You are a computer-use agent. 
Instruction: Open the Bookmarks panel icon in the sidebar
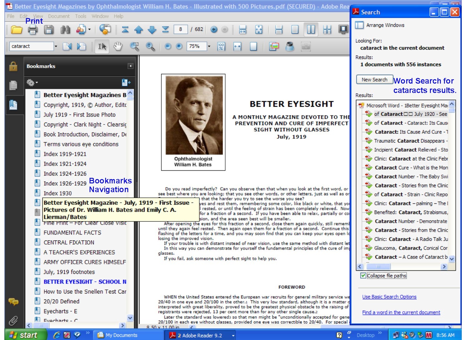[x=13, y=105]
